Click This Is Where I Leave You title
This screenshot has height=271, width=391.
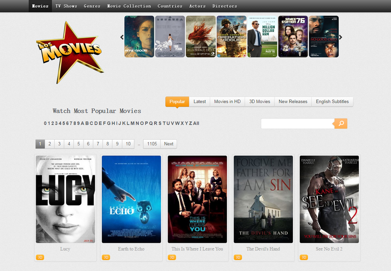197,249
